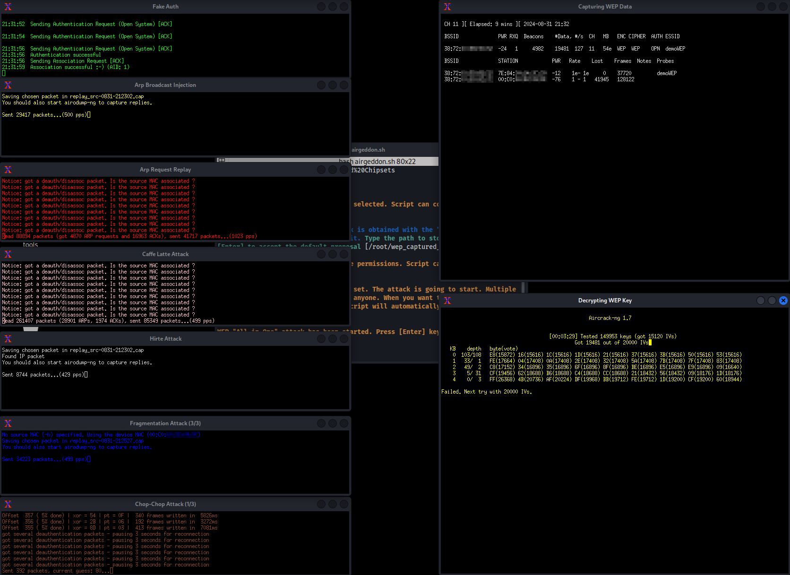Select the 'bash airgeddon.sh 80x22' terminal title strip
Viewport: 790px width, 575px height.
pos(377,162)
